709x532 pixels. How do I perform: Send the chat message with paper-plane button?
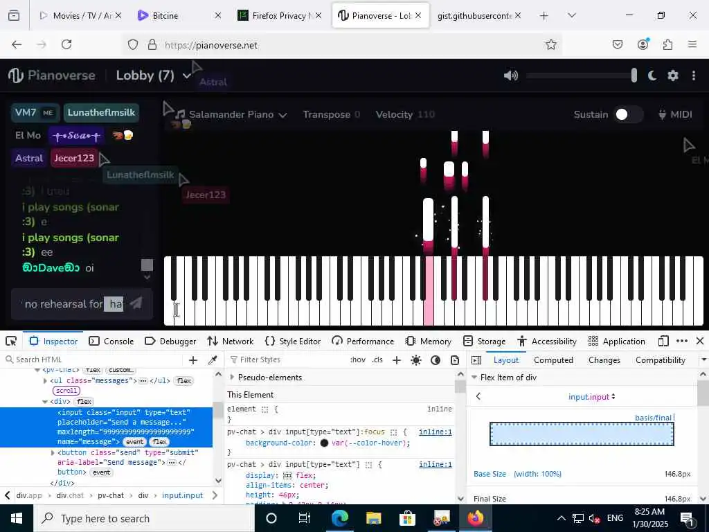pos(136,303)
